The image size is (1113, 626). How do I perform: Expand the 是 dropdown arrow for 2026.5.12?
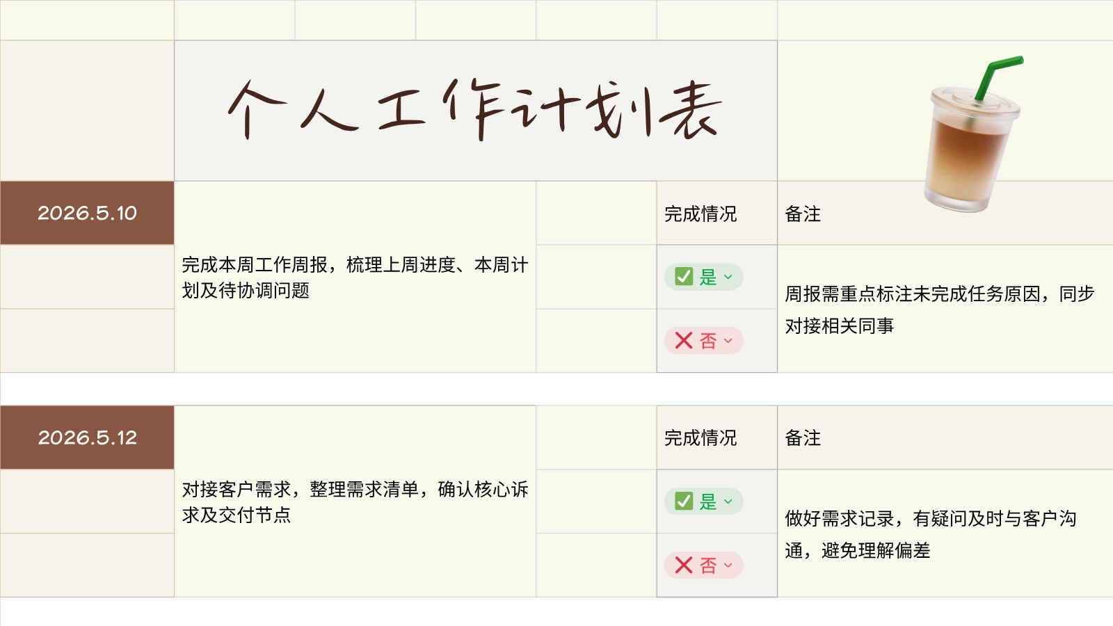tap(728, 501)
